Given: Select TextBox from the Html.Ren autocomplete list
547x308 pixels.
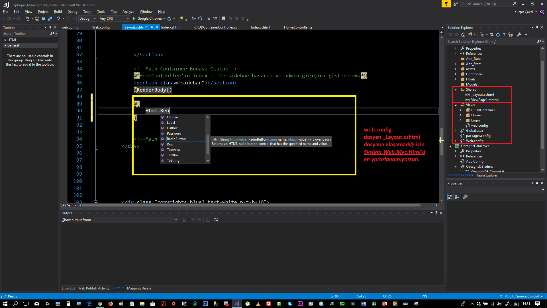Looking at the screenshot, I should (x=173, y=155).
